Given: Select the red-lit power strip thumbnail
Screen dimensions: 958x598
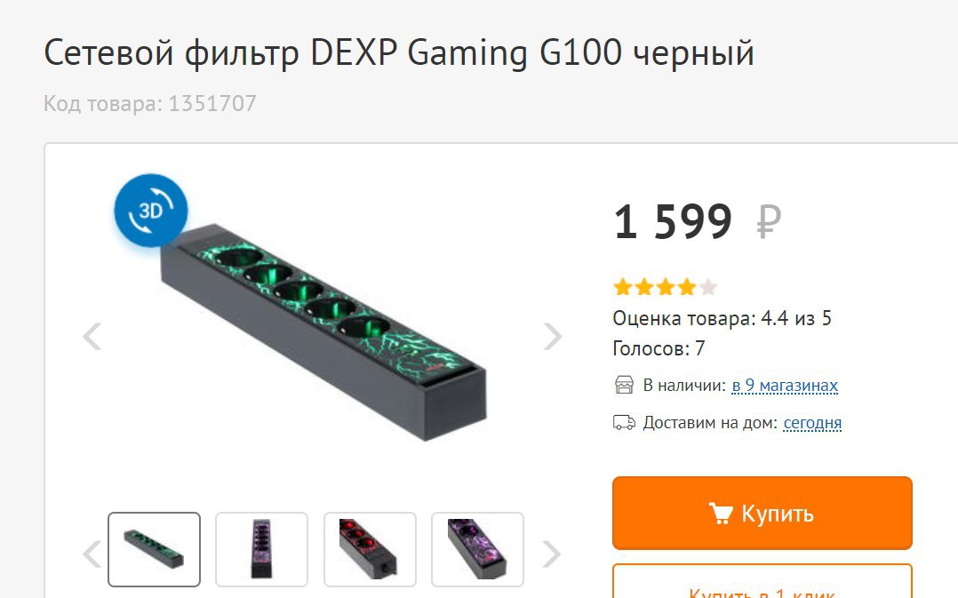Looking at the screenshot, I should (x=370, y=549).
